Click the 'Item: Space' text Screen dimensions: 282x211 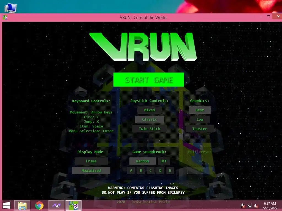(x=91, y=126)
